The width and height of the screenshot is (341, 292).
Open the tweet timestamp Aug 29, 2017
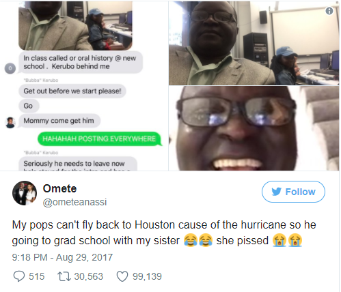tap(62, 257)
